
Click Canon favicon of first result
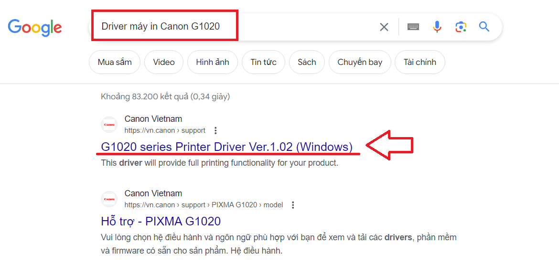(109, 125)
